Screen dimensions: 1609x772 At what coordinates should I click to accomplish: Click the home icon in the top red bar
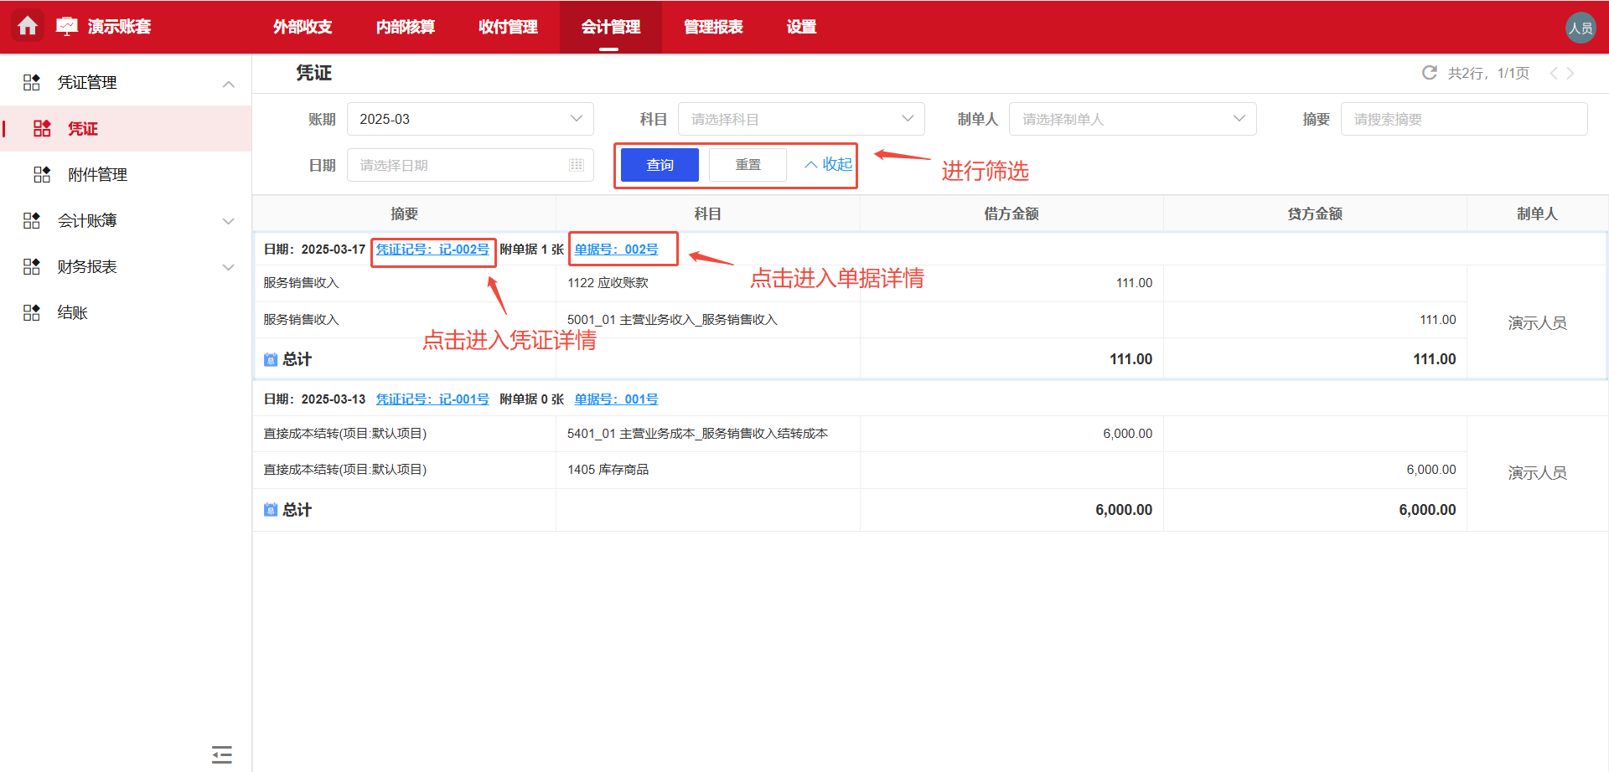(28, 26)
